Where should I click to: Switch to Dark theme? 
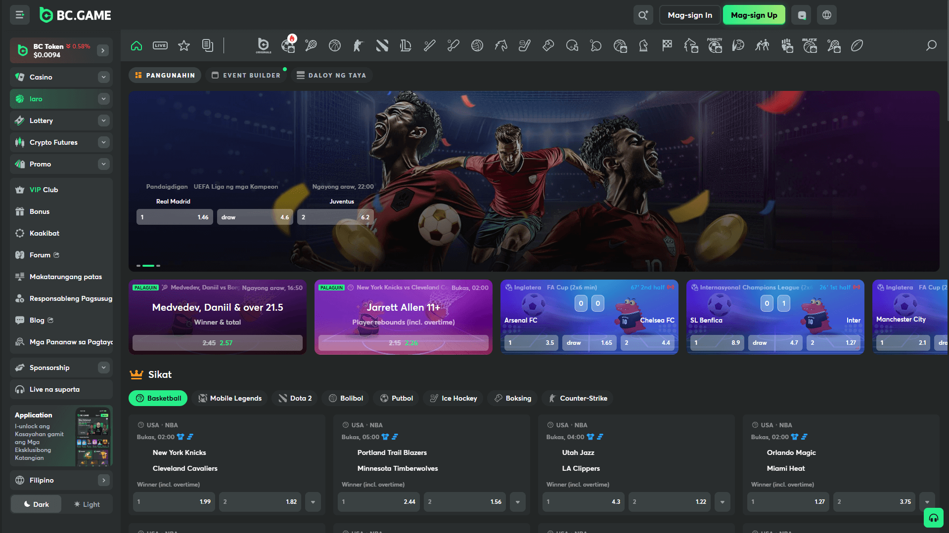tap(36, 504)
